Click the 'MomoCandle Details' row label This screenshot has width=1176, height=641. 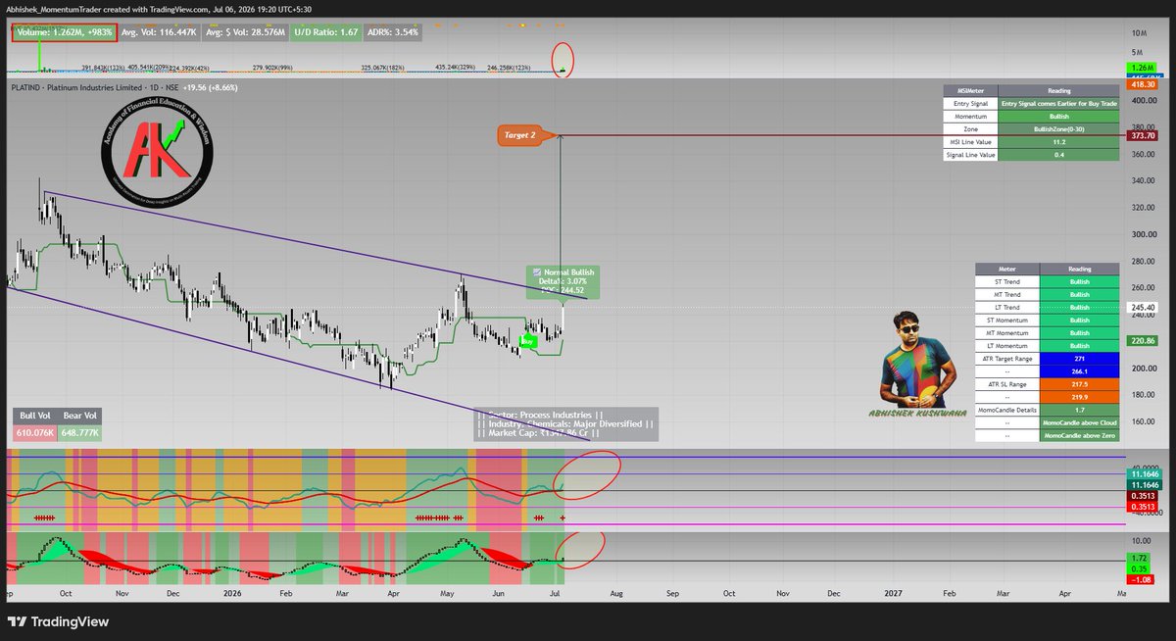coord(1006,410)
